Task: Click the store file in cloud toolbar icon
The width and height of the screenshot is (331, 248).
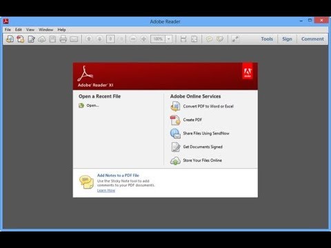Action: [41, 39]
